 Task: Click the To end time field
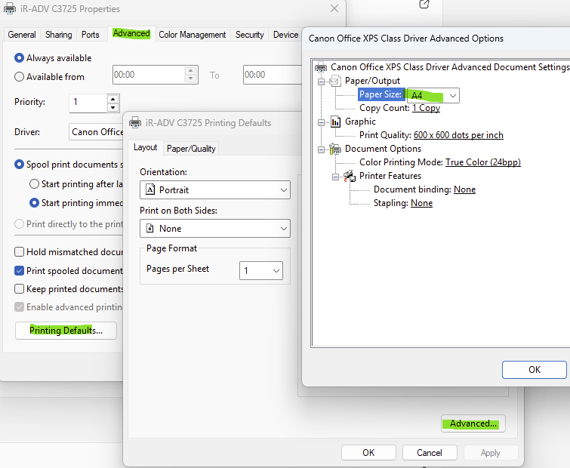273,75
